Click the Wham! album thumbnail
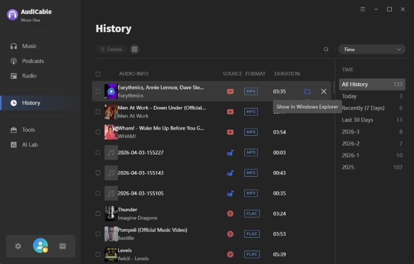414x264 pixels. (111, 132)
